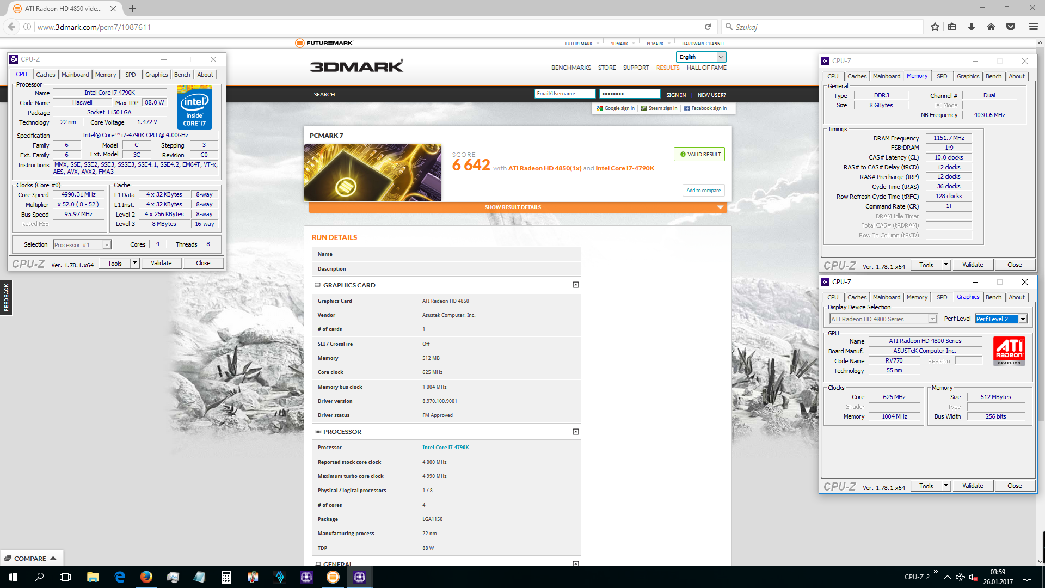Switch to Firefox on the taskbar
Viewport: 1045px width, 588px height.
point(146,577)
